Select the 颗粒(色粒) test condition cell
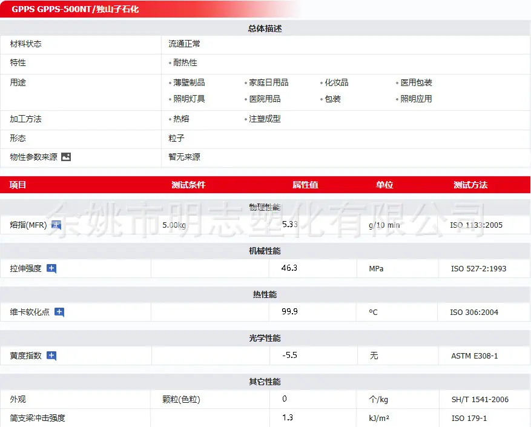The image size is (531, 427). click(181, 400)
